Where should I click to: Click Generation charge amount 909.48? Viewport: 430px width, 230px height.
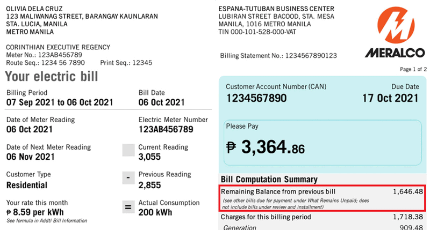pyautogui.click(x=411, y=227)
